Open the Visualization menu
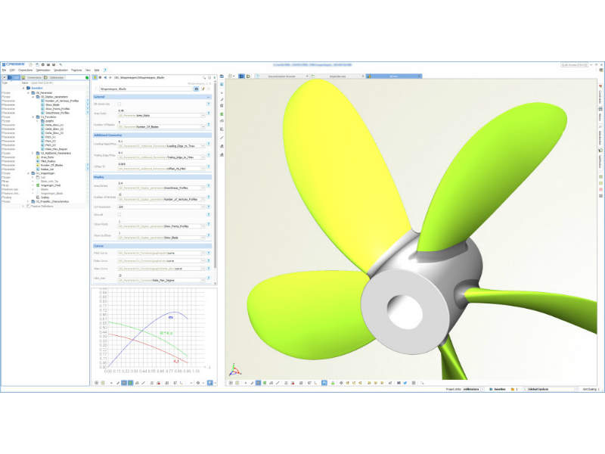The width and height of the screenshot is (605, 454). point(60,70)
